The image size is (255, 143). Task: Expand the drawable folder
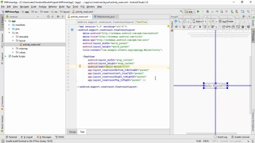tap(13, 37)
